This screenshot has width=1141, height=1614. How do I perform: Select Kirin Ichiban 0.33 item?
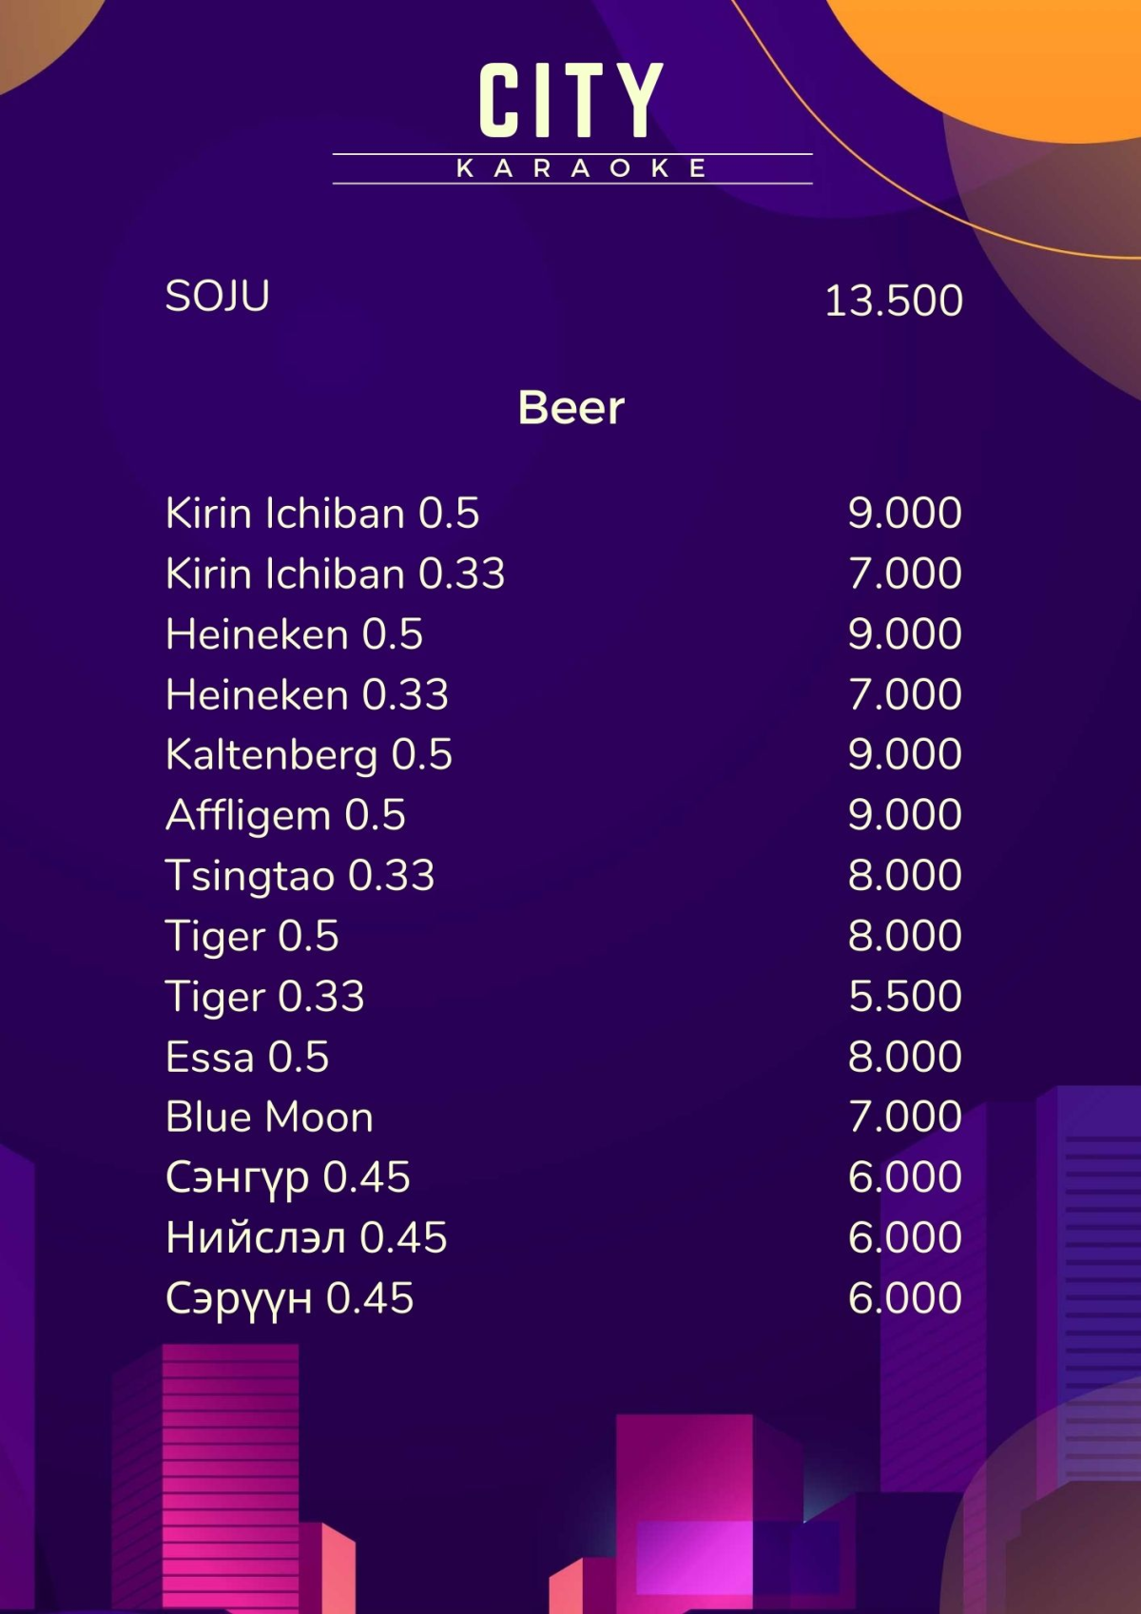pos(335,574)
